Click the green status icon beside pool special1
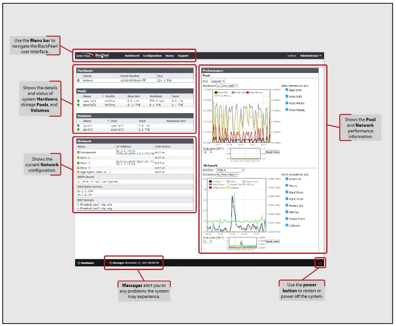396x326 pixels. coord(78,101)
